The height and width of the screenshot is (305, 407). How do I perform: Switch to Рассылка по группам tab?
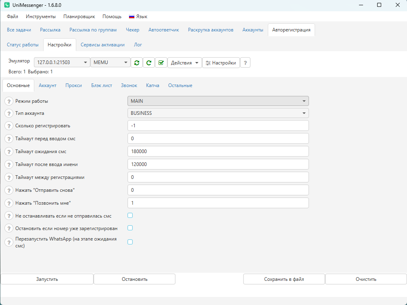93,30
